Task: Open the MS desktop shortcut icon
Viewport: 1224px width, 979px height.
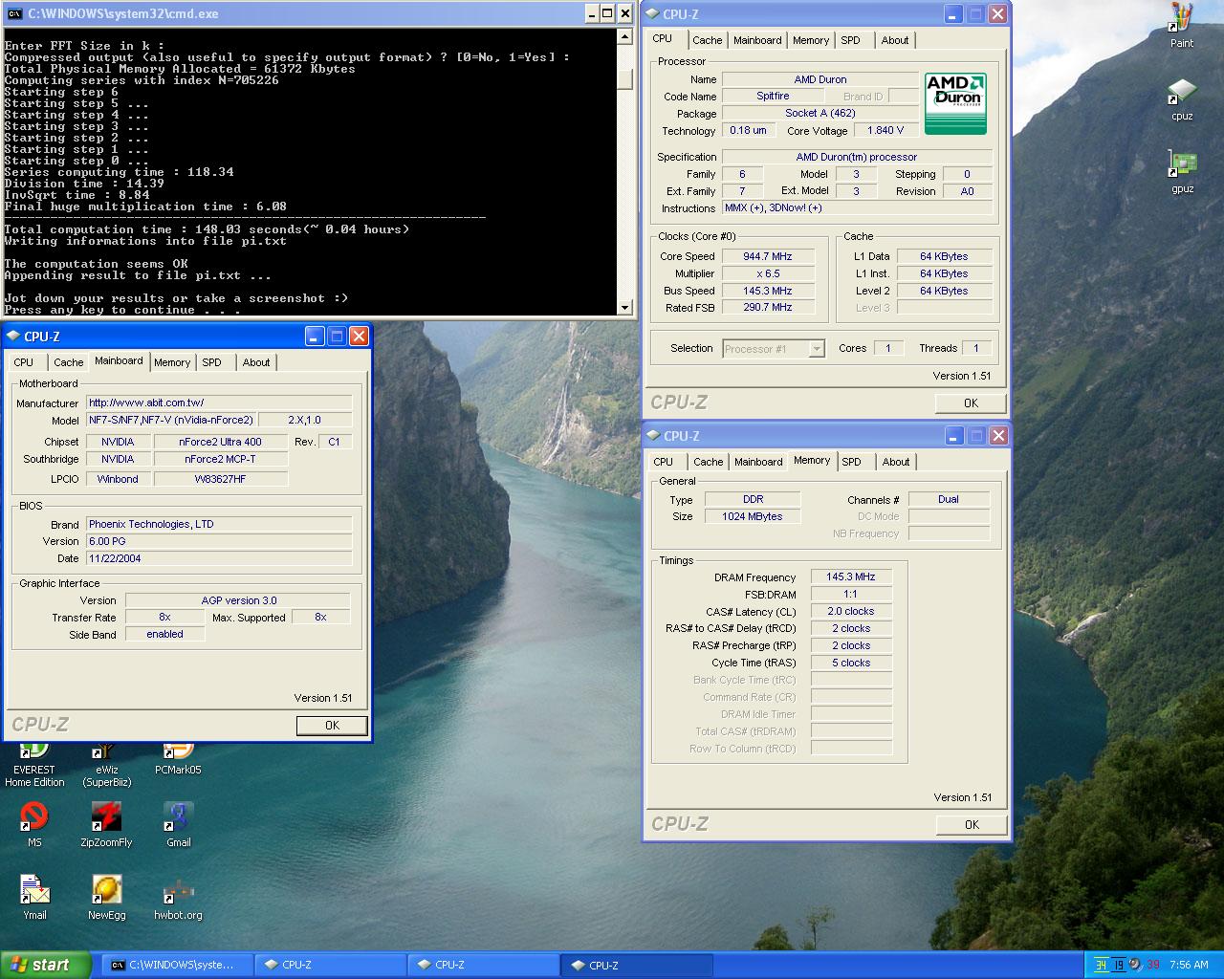Action: 34,825
